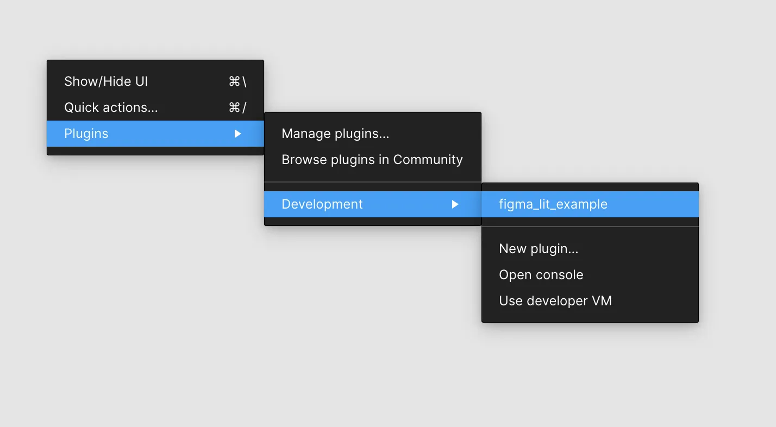Viewport: 776px width, 427px height.
Task: Click the divider line below figma_lit_example
Action: tap(590, 227)
